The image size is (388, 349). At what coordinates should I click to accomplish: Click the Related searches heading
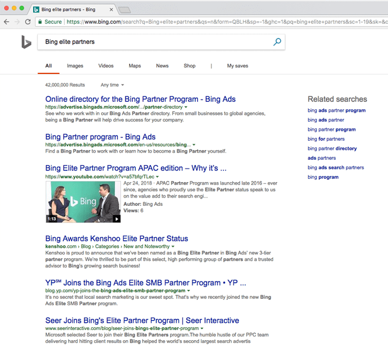[337, 99]
